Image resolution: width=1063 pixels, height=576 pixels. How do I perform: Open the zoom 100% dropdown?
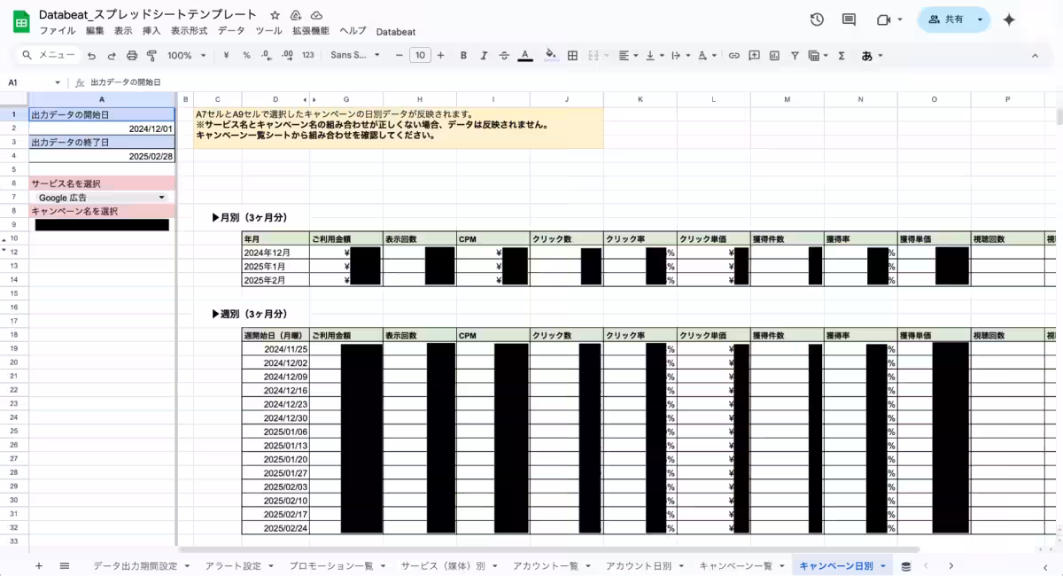point(186,55)
